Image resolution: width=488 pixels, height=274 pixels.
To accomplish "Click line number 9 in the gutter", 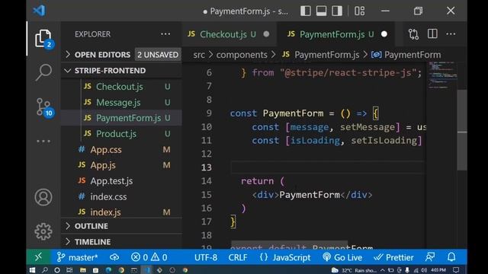I will click(209, 113).
